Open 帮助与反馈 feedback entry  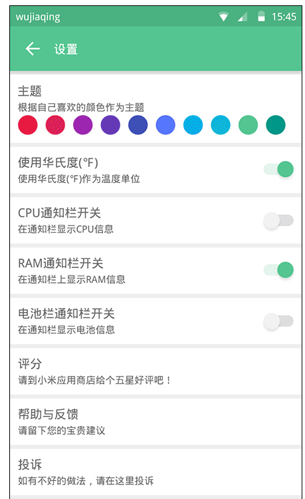[x=155, y=422]
